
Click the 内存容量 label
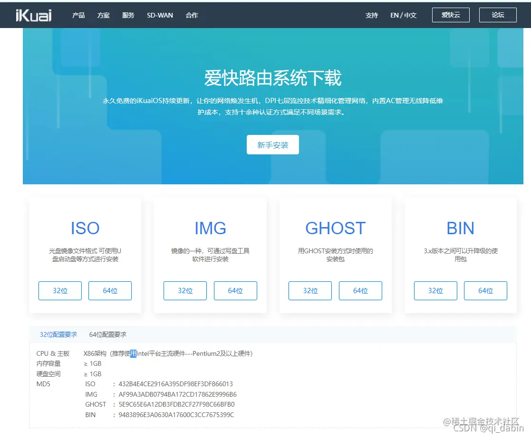48,363
